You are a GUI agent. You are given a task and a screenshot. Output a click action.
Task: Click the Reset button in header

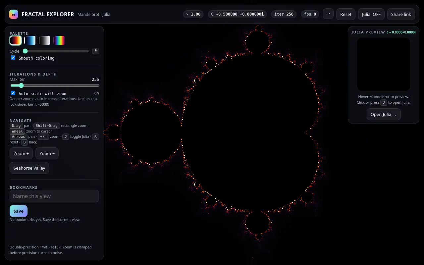tap(345, 14)
